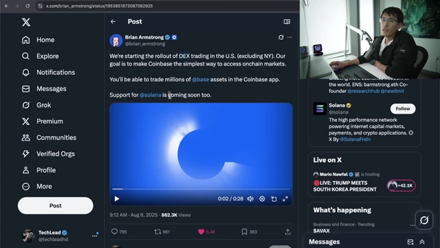Share the post via the share icon
The height and width of the screenshot is (248, 440).
pos(287,231)
